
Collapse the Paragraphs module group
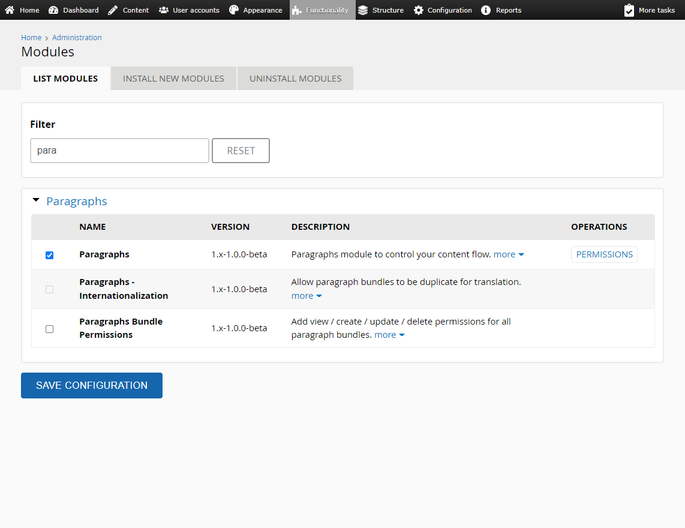pos(36,200)
